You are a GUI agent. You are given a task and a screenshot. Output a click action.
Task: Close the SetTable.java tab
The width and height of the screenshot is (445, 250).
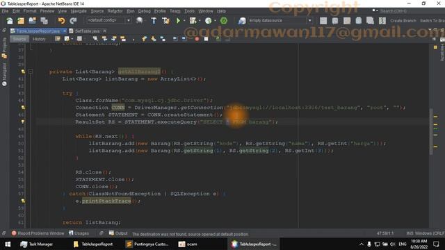105,31
